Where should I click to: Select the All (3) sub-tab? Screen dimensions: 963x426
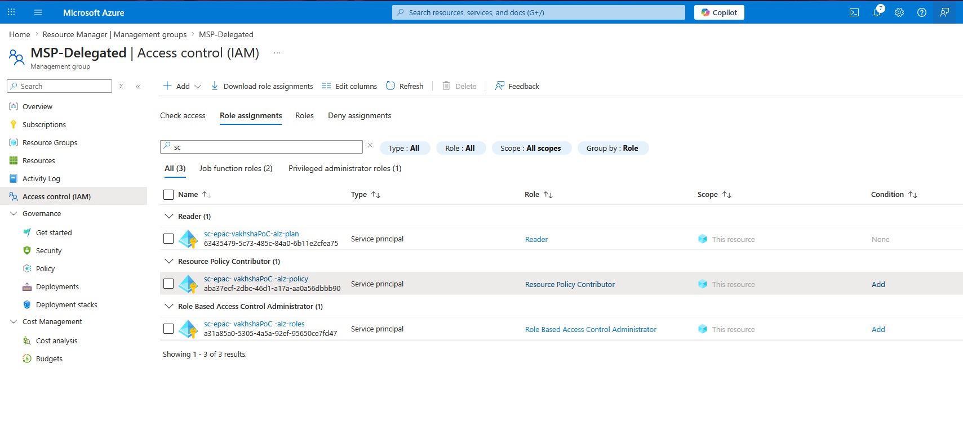coord(175,168)
